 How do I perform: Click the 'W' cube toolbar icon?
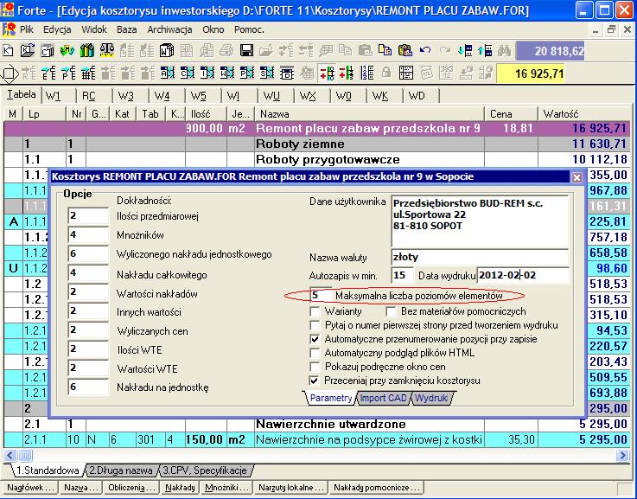(x=167, y=51)
